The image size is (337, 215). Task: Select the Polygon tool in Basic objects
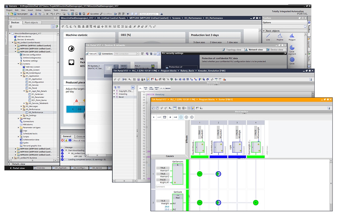click(292, 37)
